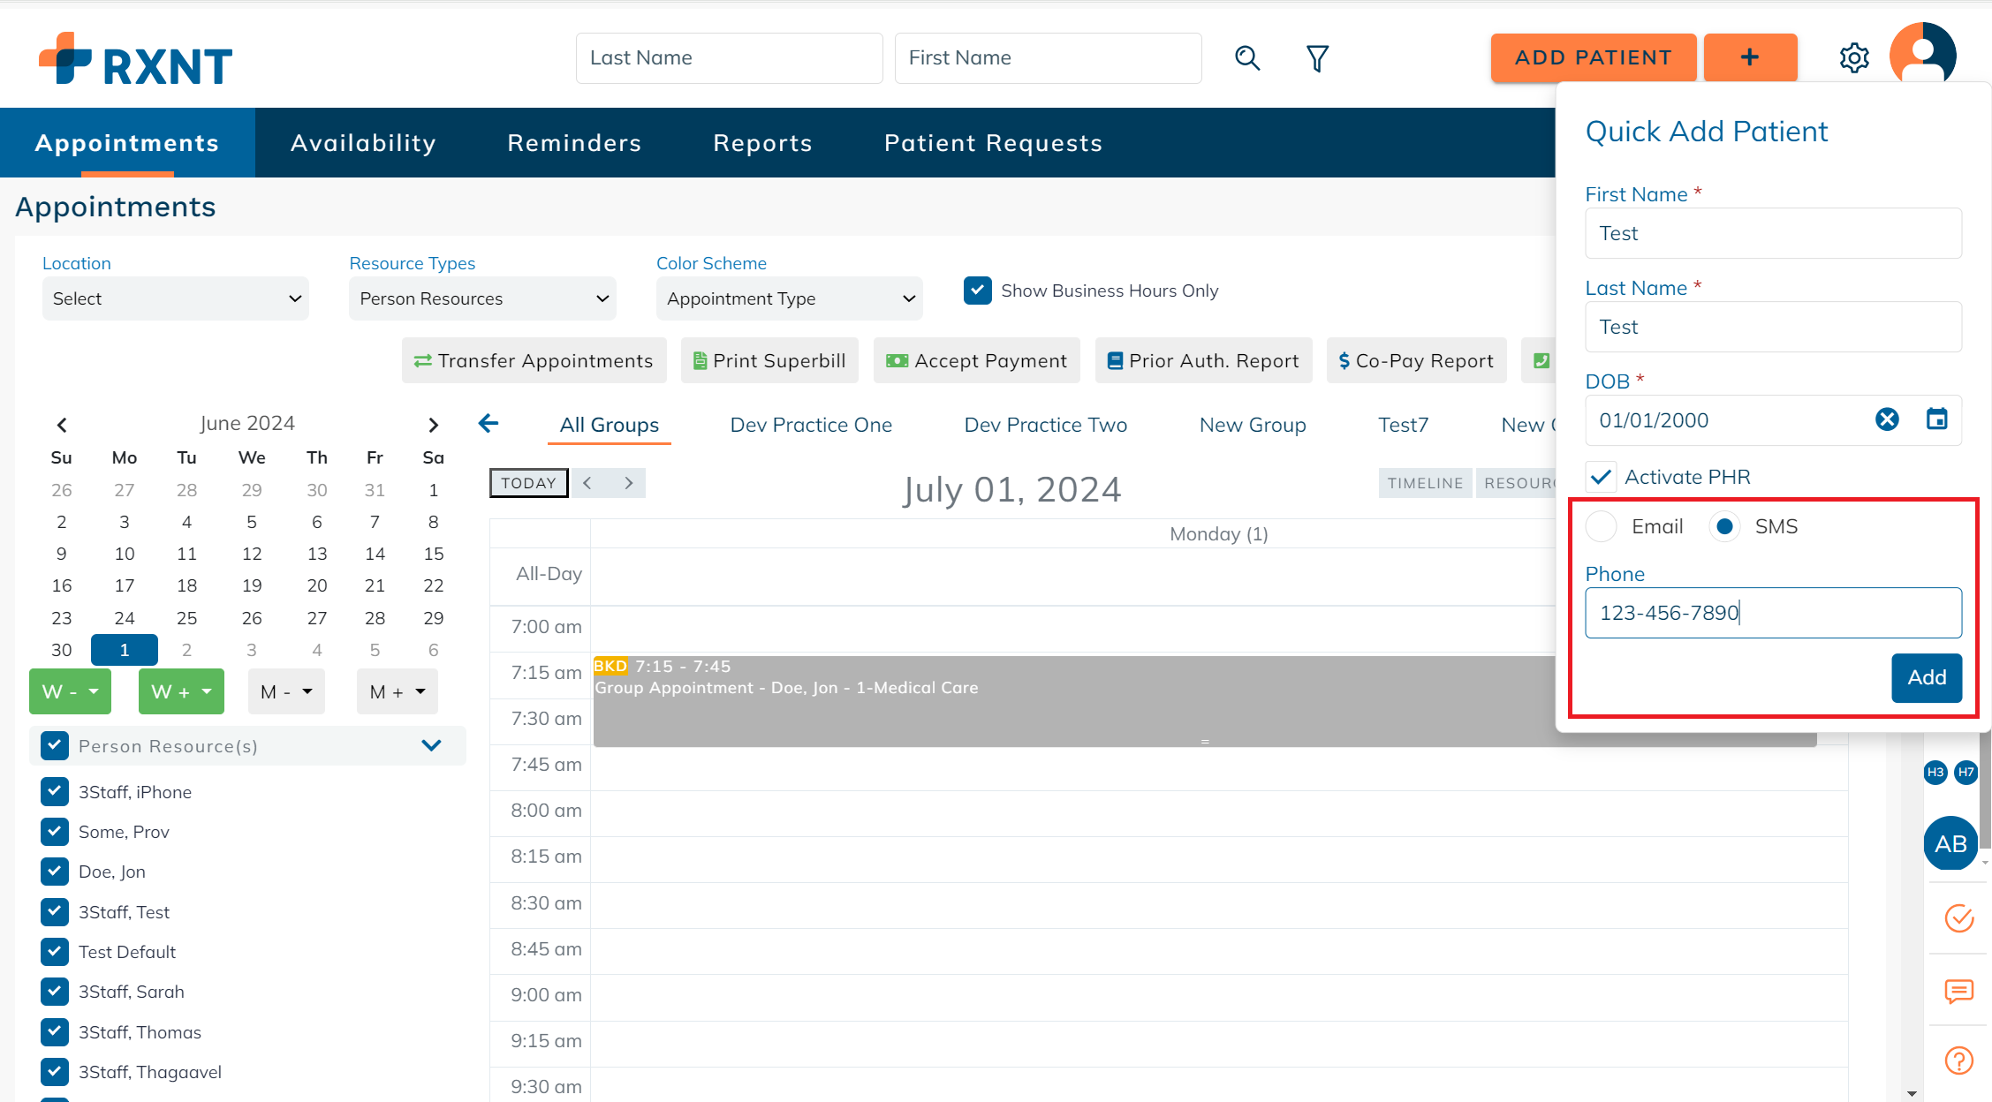Expand the Location Select dropdown
Image resolution: width=1992 pixels, height=1102 pixels.
coord(175,298)
